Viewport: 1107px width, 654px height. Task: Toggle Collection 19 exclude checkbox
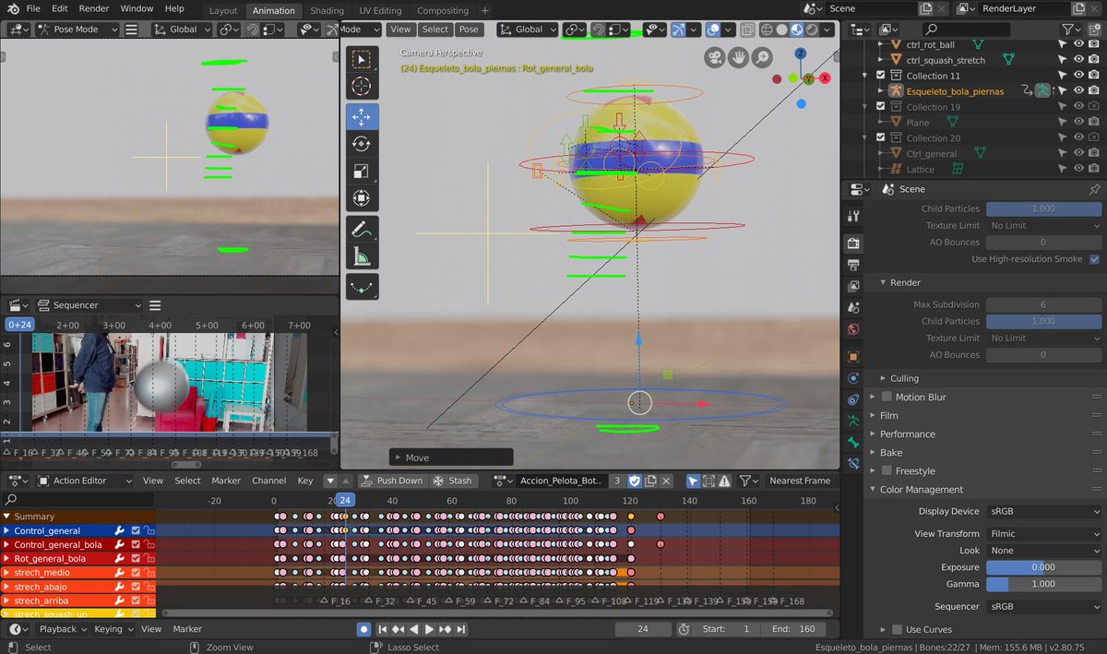[880, 107]
